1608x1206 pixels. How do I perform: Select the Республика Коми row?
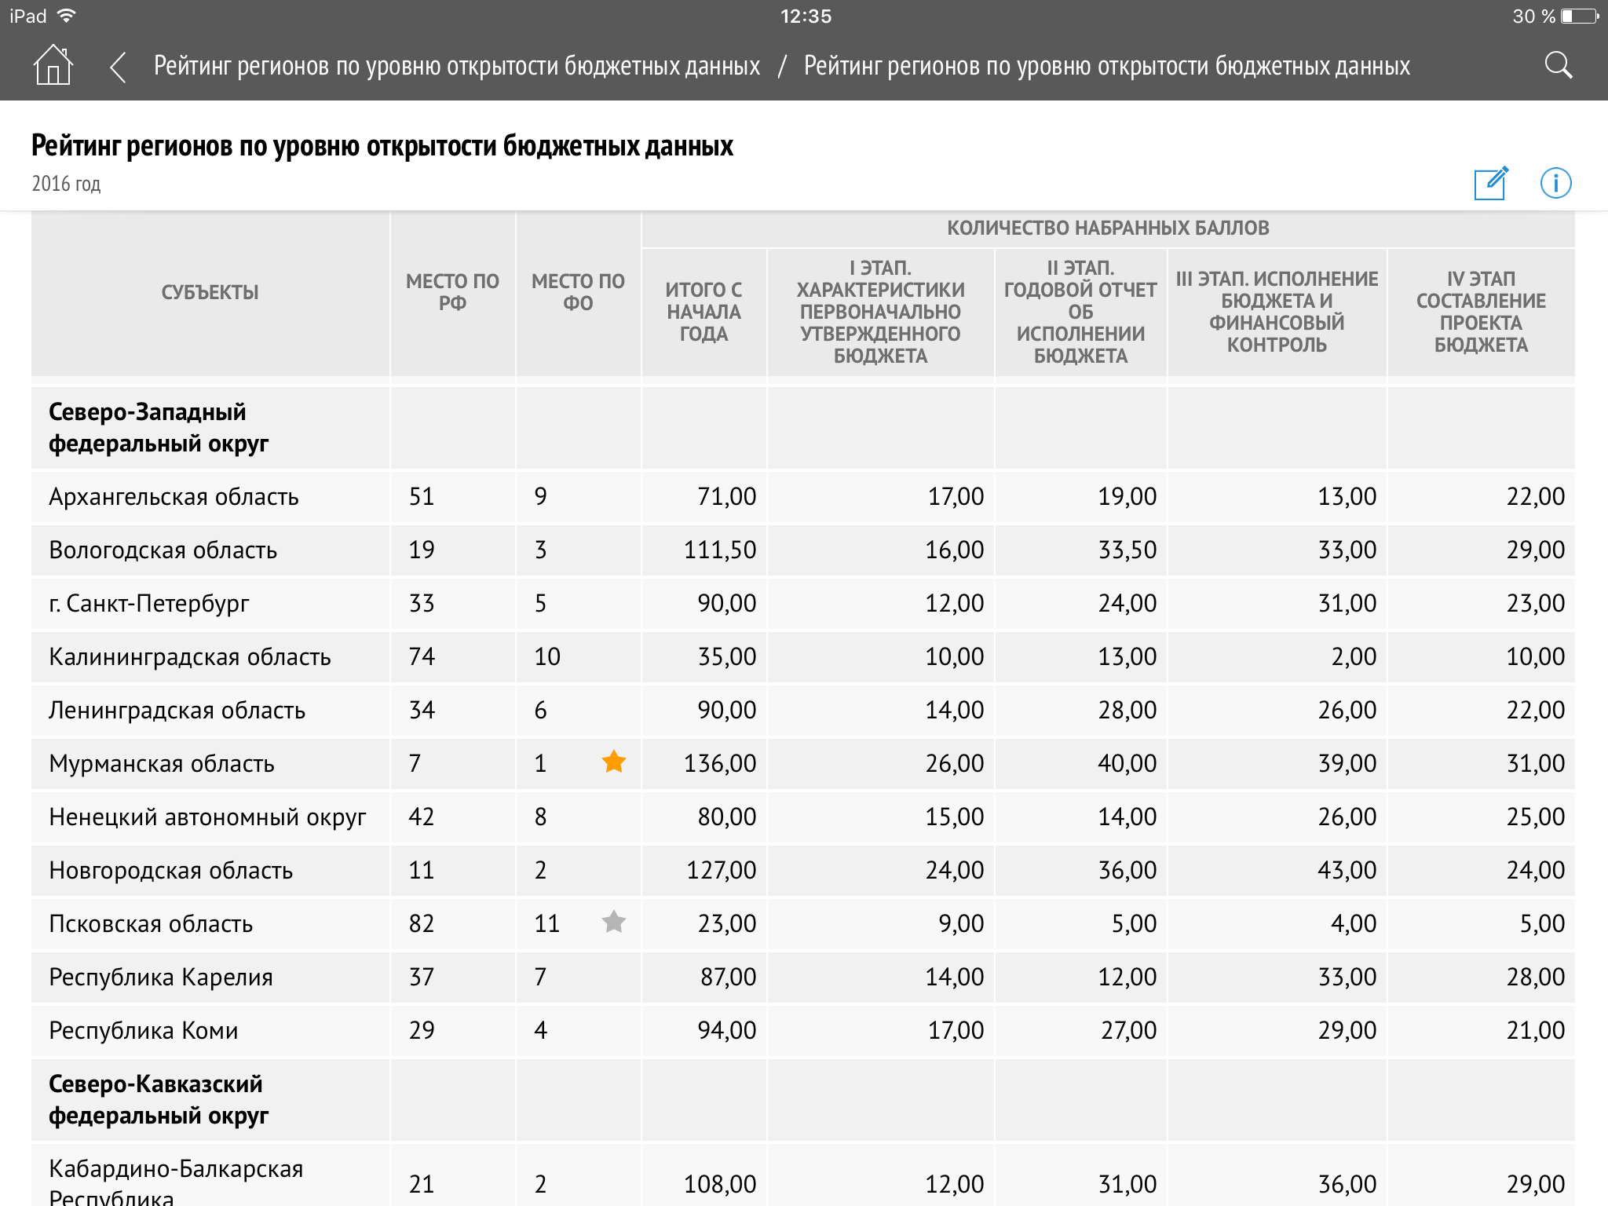(144, 1031)
